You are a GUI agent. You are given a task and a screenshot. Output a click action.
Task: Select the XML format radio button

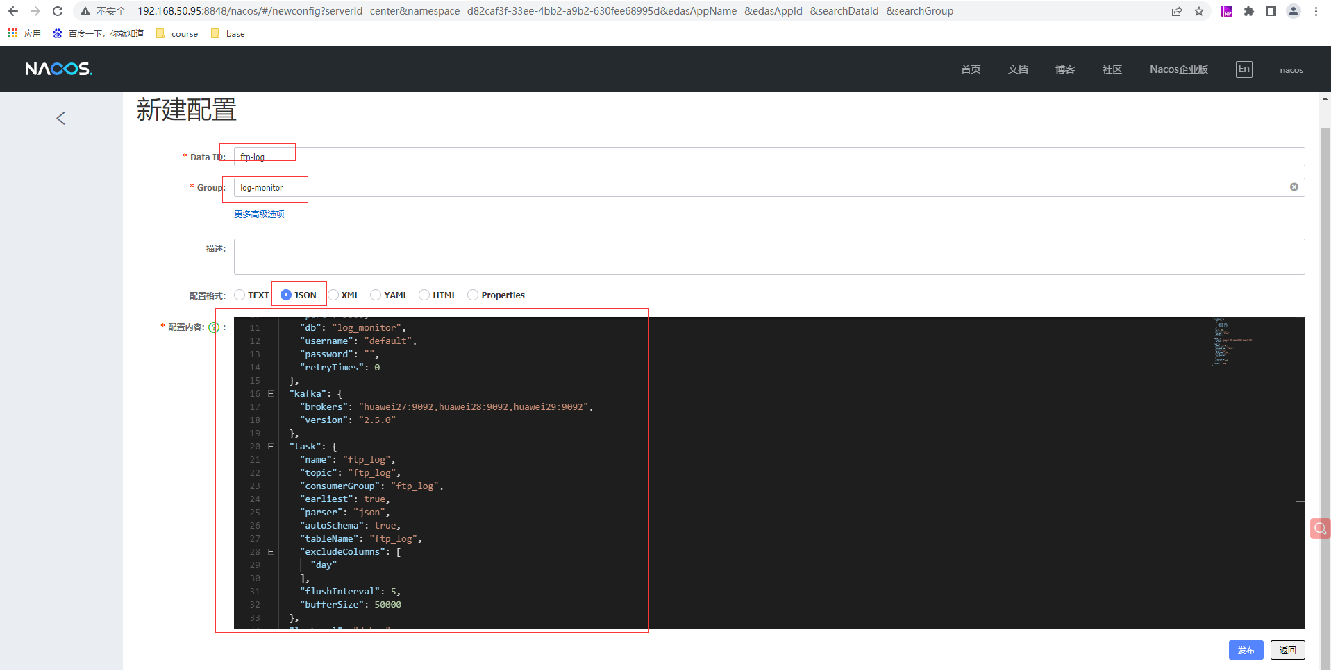(x=333, y=295)
